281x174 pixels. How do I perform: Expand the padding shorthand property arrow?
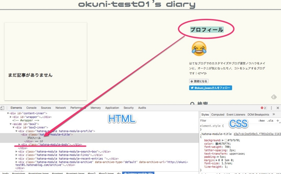pyautogui.click(x=218, y=157)
